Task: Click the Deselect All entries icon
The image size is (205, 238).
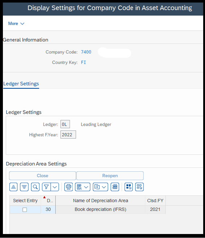Action: pos(140,187)
